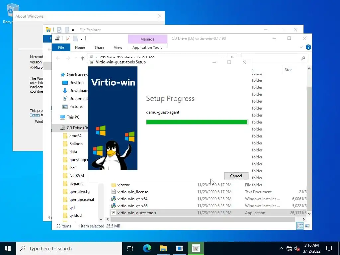Image resolution: width=340 pixels, height=255 pixels.
Task: Open qxl folder in tree
Action: [x=69, y=208]
